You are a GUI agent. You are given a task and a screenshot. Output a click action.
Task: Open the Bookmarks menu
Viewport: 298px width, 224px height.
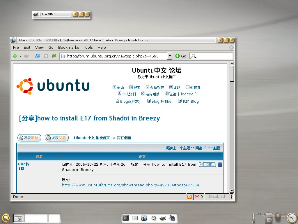click(x=69, y=48)
